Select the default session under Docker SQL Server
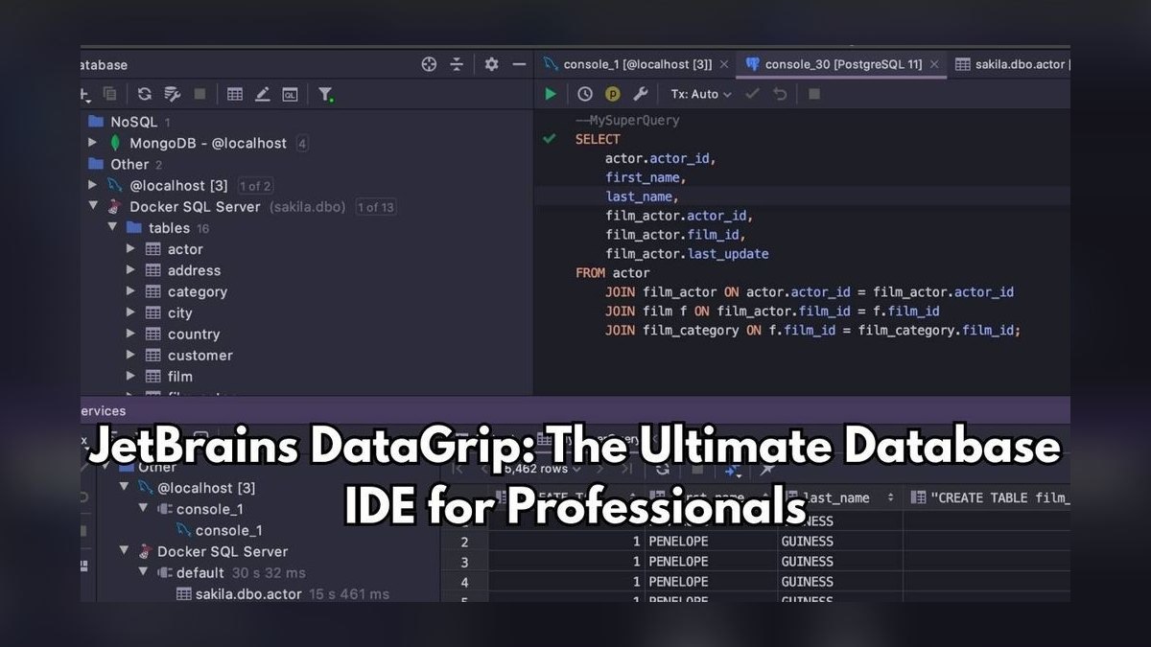 point(200,573)
